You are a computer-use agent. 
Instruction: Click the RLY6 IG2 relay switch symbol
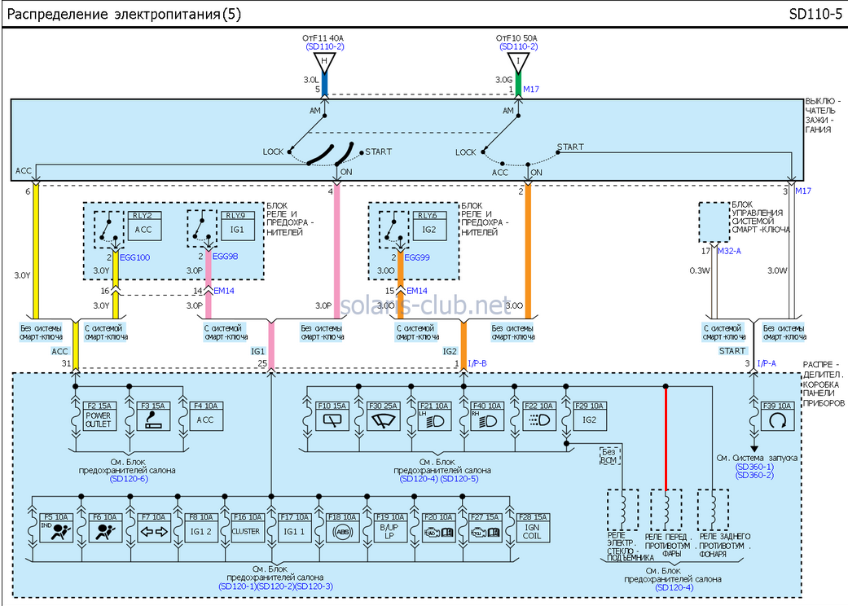coord(393,230)
